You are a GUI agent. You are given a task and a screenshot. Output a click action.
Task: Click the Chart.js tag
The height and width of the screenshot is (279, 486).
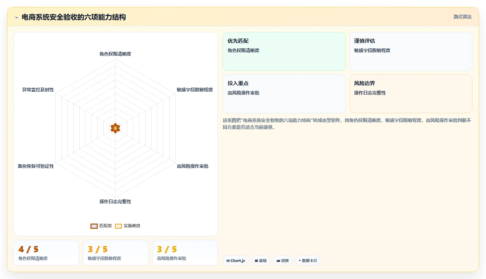click(x=236, y=261)
